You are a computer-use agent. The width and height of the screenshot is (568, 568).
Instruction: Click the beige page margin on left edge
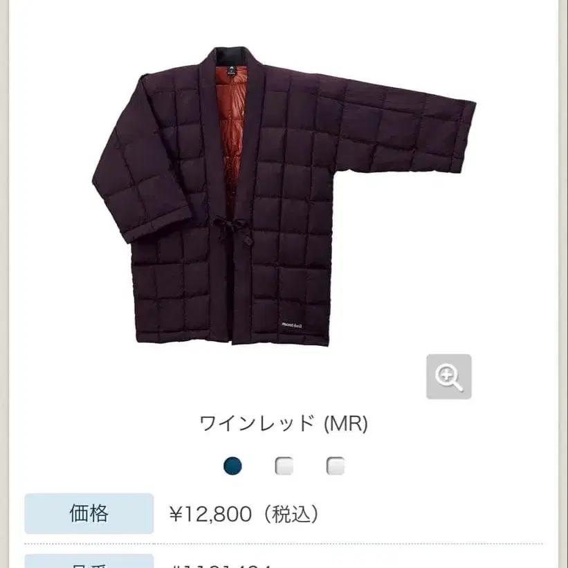tap(4, 284)
